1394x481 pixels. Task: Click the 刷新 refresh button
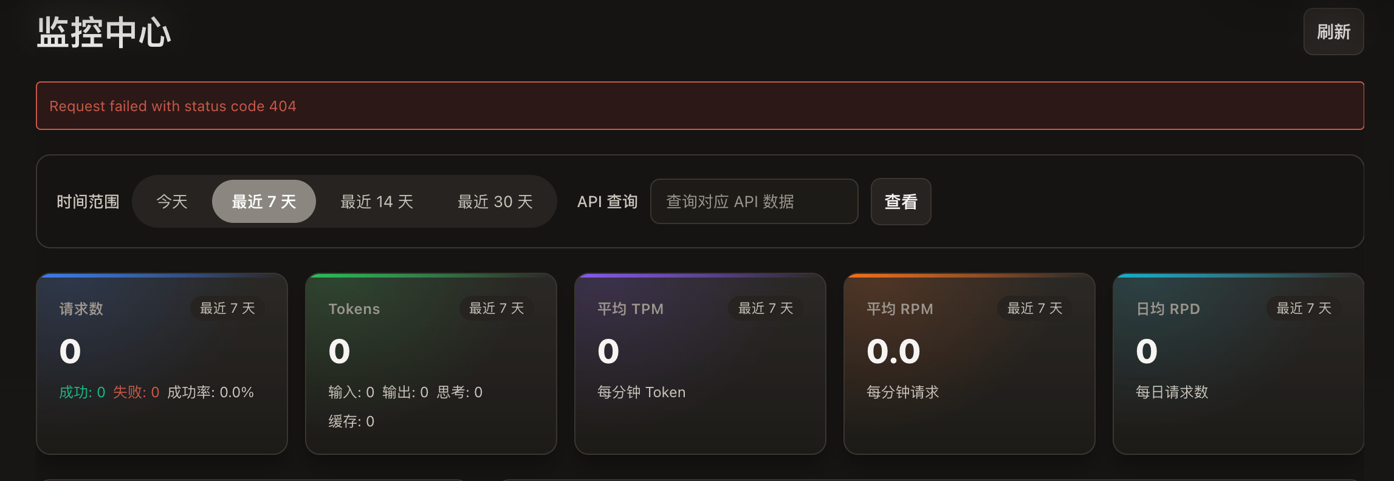coord(1333,32)
